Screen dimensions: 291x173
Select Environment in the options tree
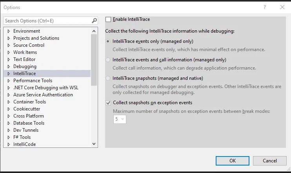[x=27, y=31]
